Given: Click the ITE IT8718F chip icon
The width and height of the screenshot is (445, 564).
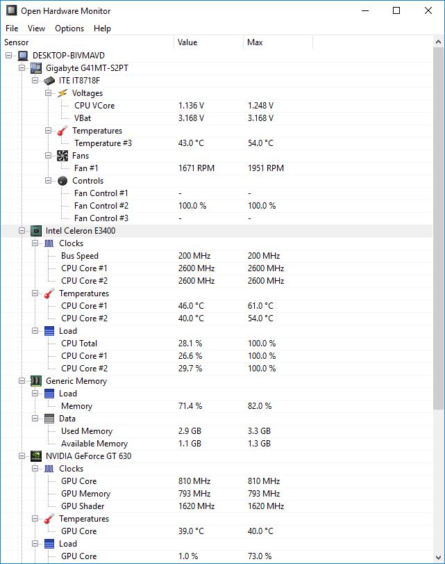Looking at the screenshot, I should click(x=49, y=81).
